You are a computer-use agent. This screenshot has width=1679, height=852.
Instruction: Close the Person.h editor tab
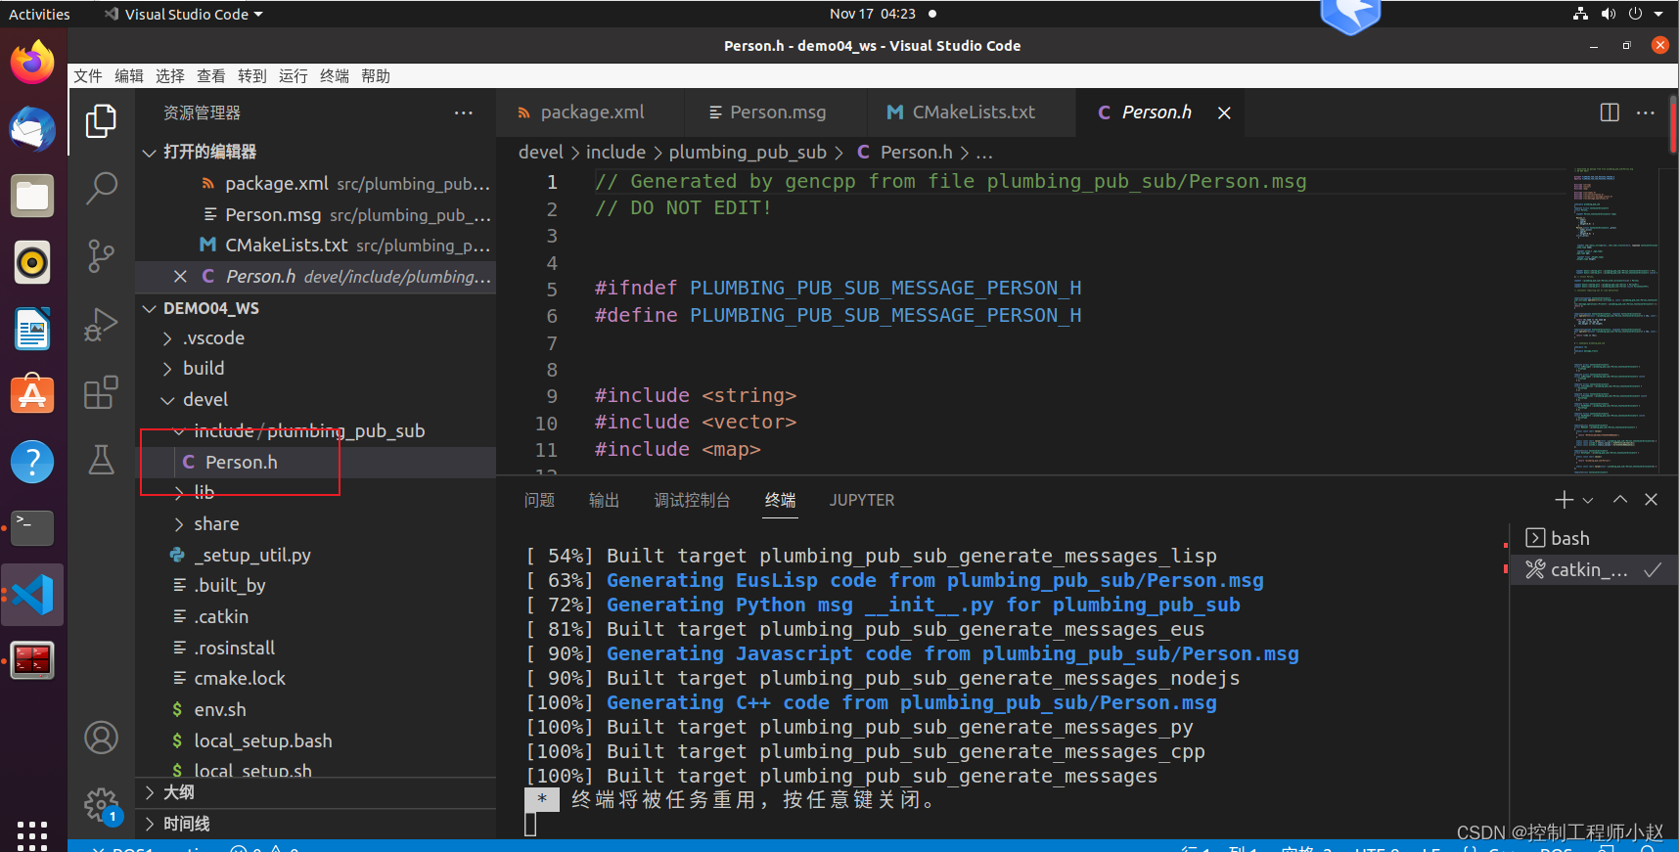pyautogui.click(x=1224, y=112)
